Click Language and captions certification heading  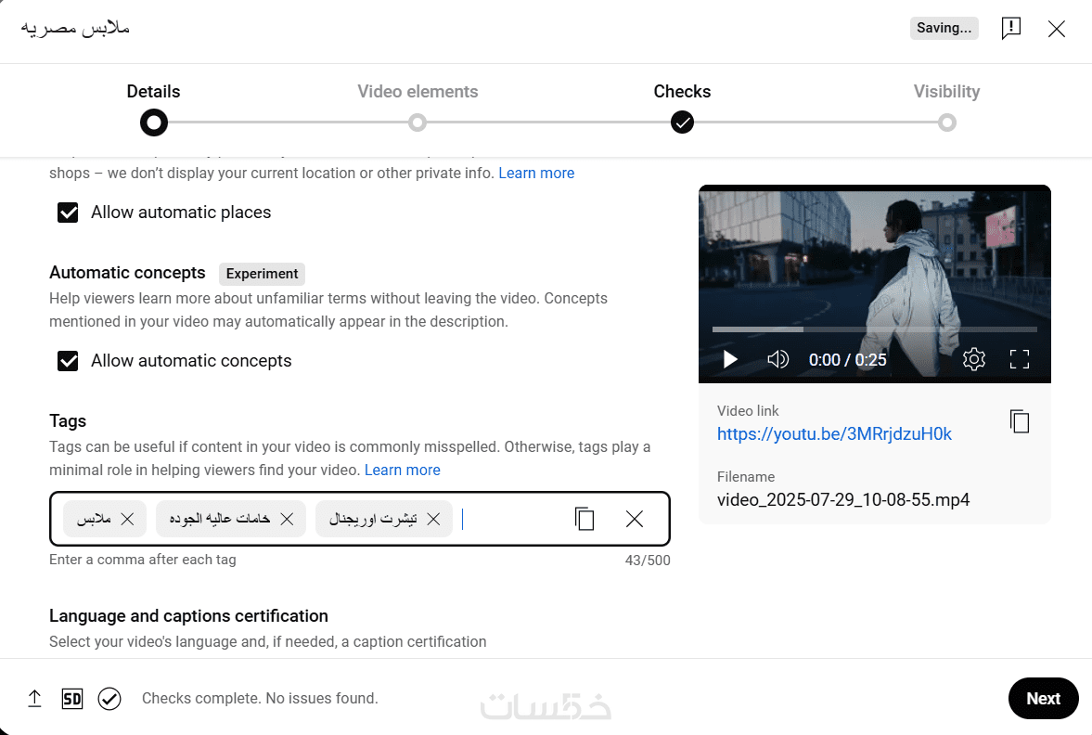tap(188, 616)
